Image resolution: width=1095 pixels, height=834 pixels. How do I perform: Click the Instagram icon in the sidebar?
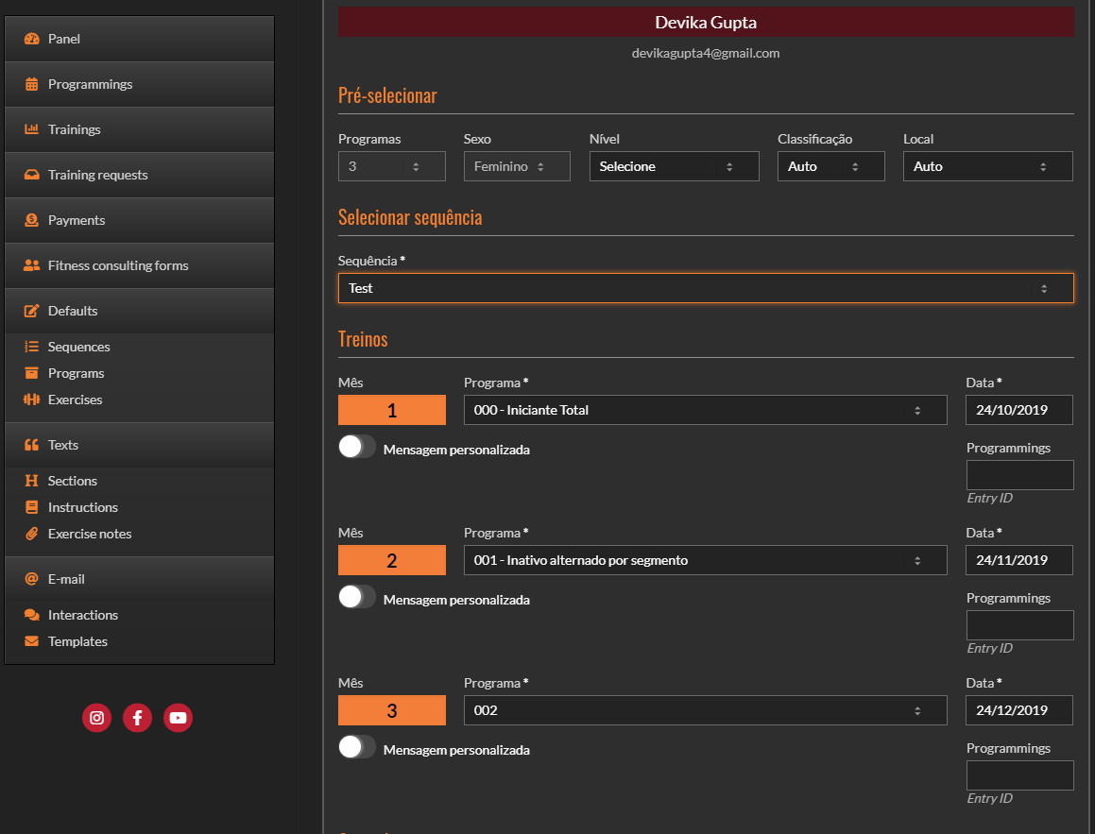point(96,718)
